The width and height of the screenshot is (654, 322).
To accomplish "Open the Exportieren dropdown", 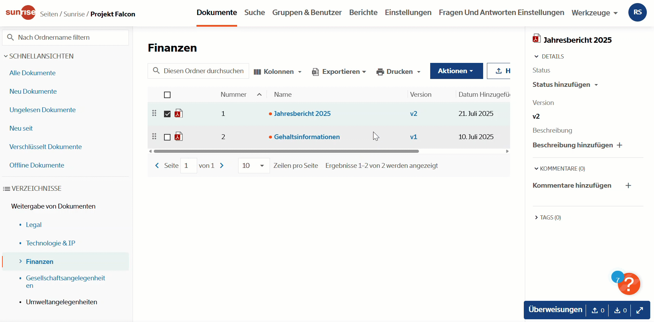I will pyautogui.click(x=339, y=71).
